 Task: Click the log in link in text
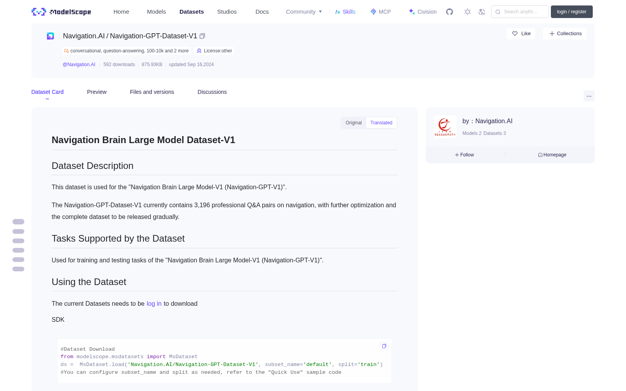point(154,304)
